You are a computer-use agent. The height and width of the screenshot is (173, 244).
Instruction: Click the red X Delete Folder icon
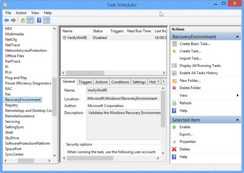[x=174, y=88]
